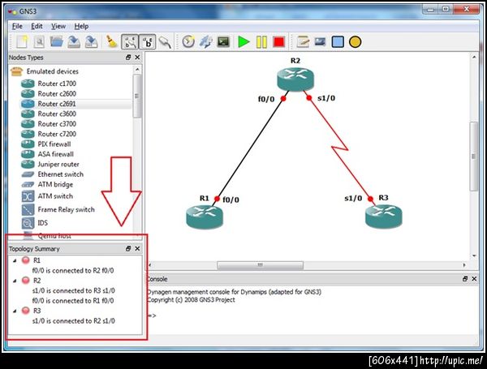Select Ethernet switch node type
Screen dimensions: 487x369
[x=61, y=174]
